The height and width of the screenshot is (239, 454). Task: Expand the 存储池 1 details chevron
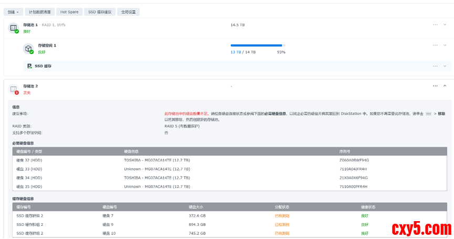coord(445,25)
